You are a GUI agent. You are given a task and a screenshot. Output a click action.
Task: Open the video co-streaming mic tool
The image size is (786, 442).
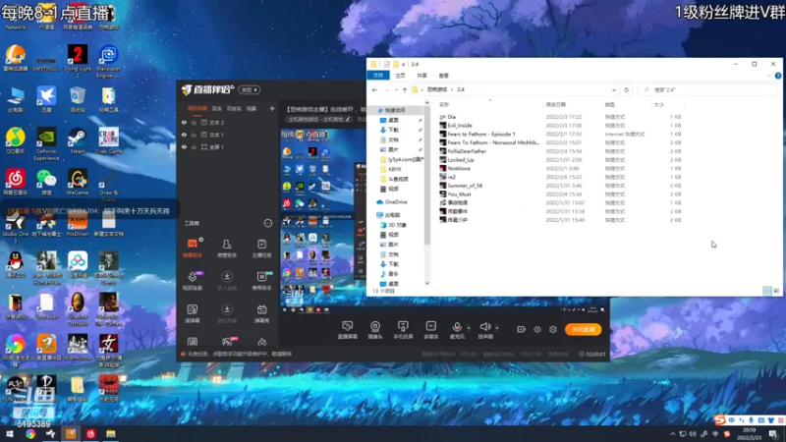click(x=193, y=281)
